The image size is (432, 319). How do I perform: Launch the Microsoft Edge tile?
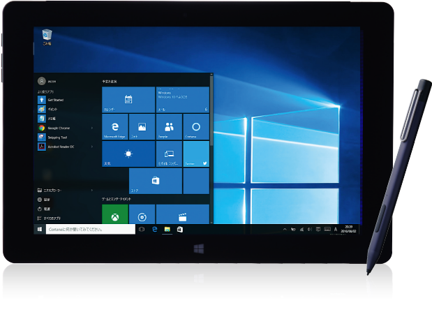[115, 127]
